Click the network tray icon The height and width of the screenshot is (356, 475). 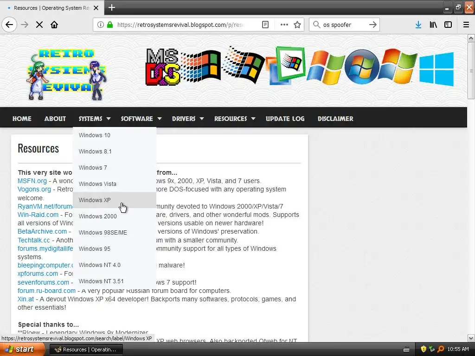click(x=432, y=349)
